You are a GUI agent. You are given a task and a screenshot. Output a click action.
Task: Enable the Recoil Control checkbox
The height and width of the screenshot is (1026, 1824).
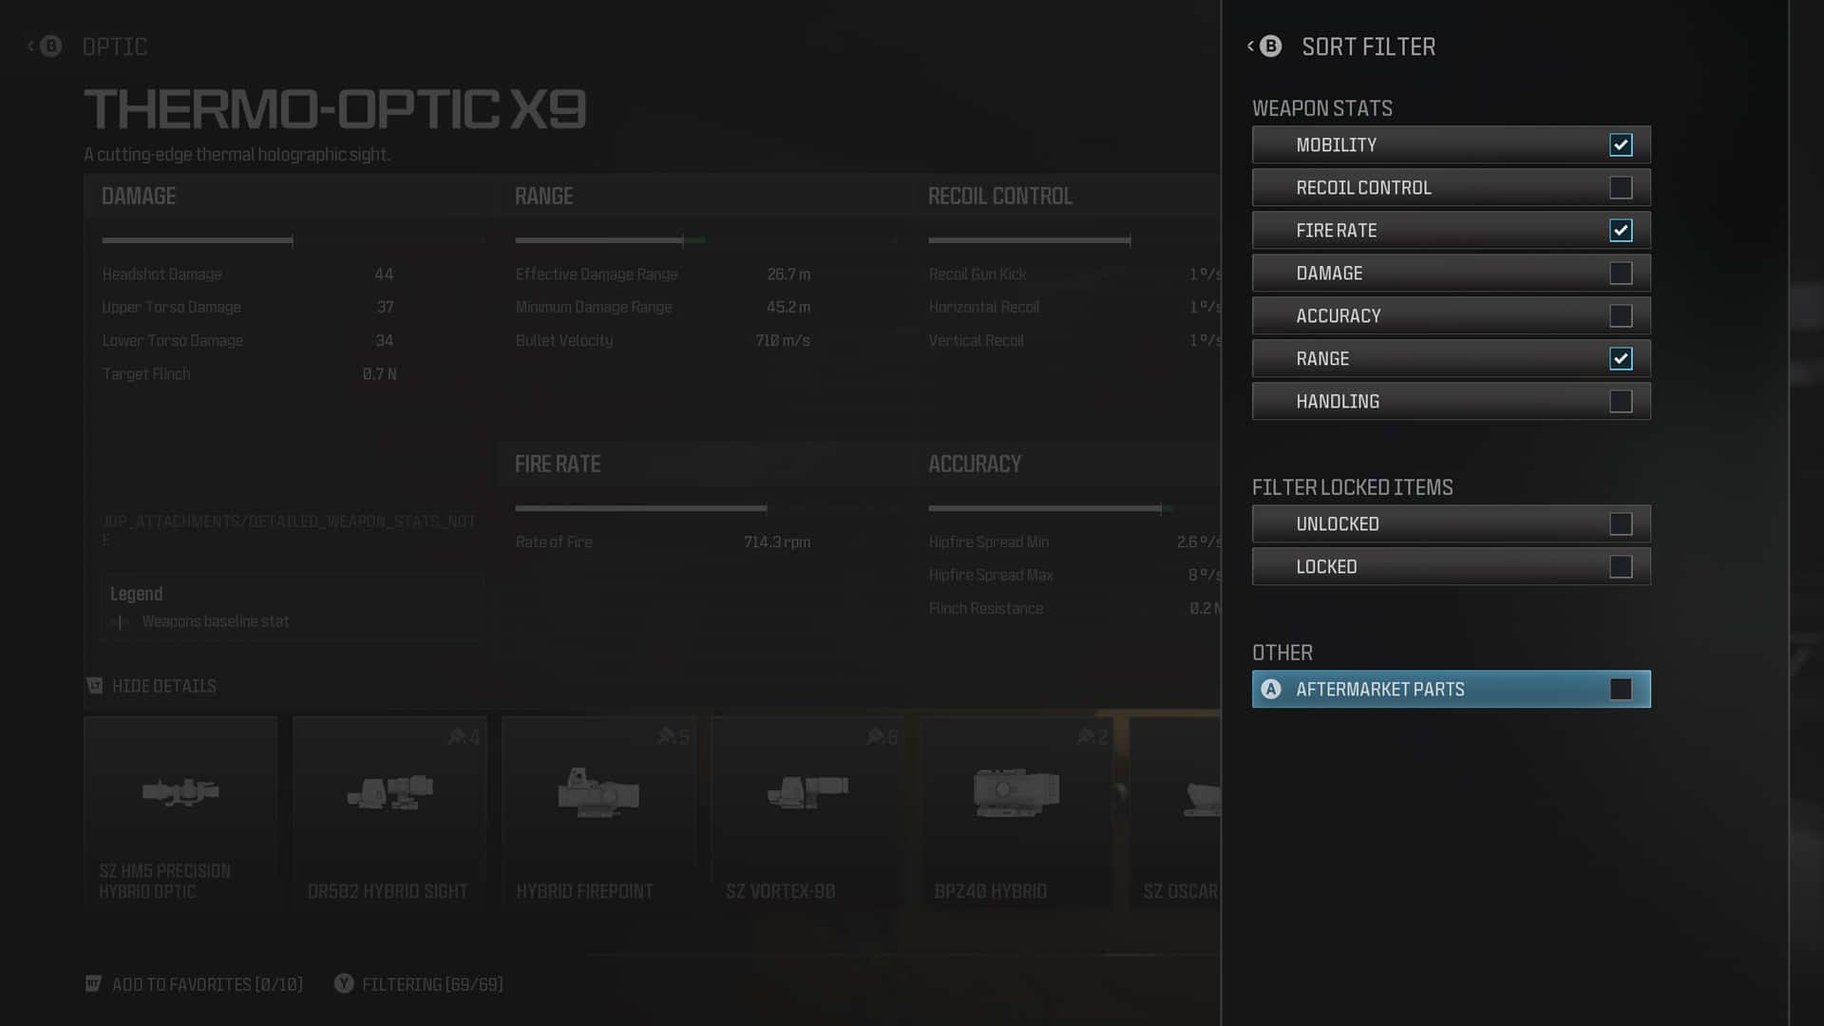(1621, 188)
